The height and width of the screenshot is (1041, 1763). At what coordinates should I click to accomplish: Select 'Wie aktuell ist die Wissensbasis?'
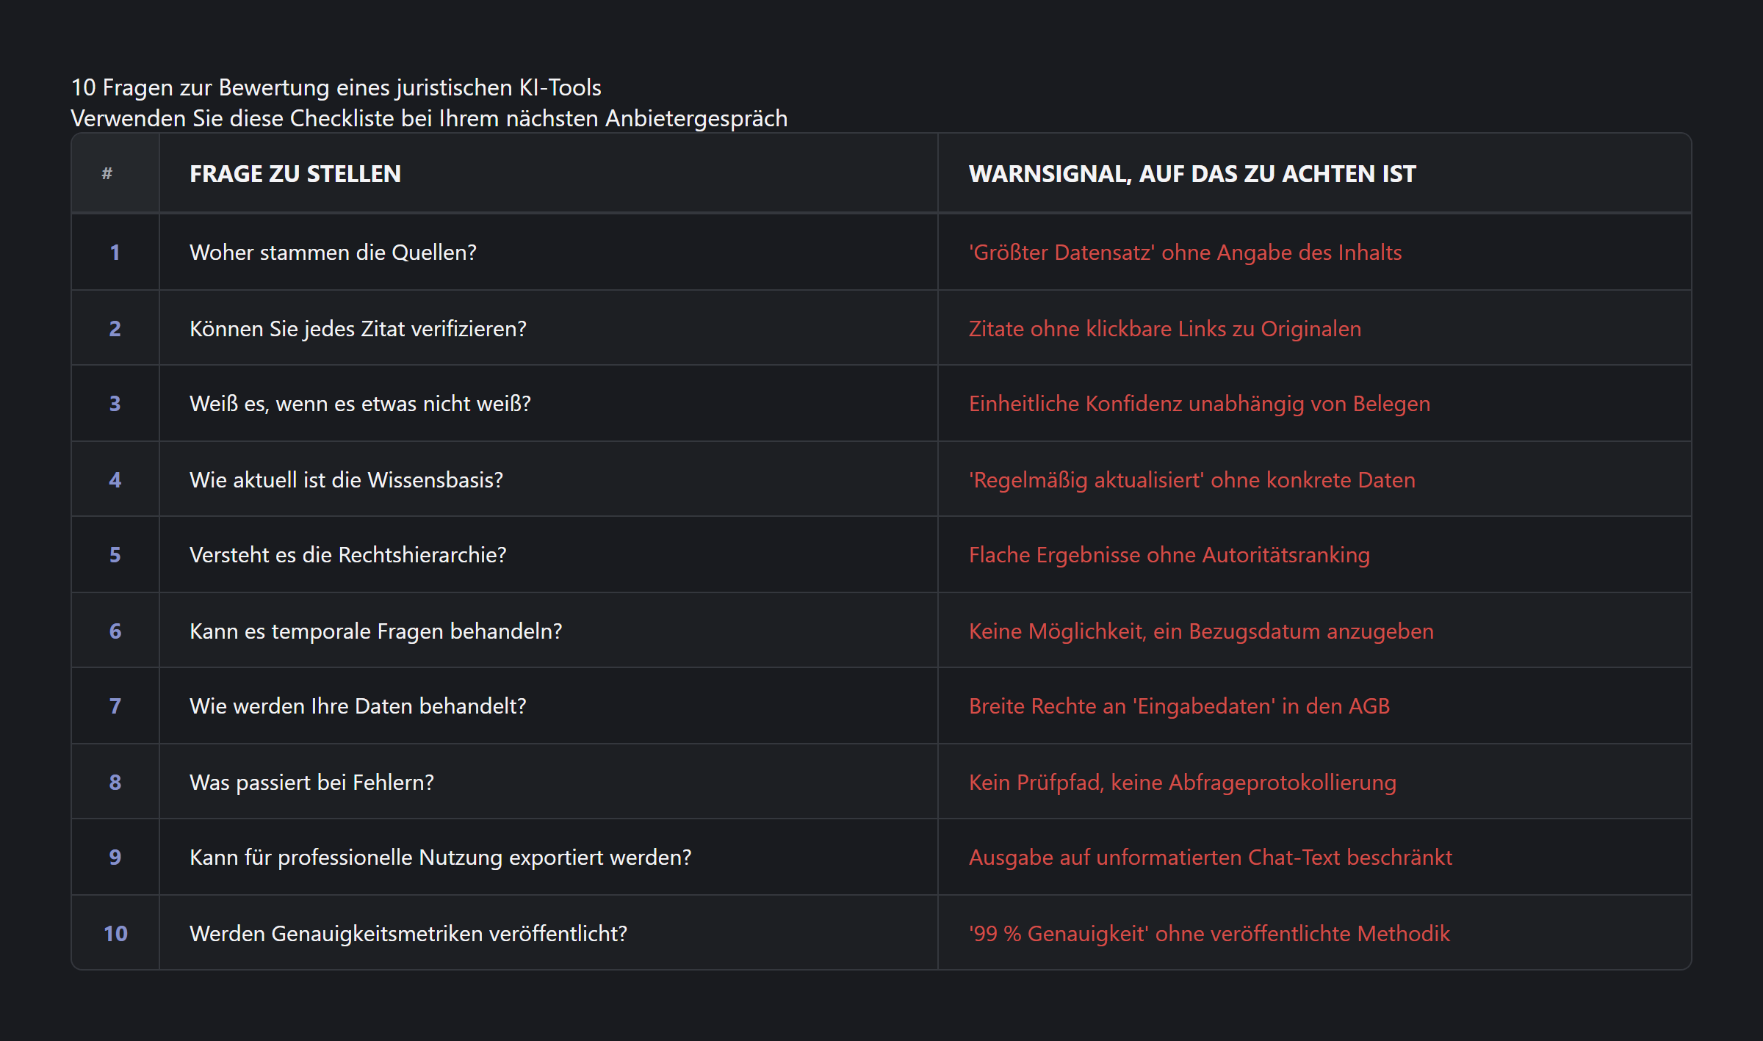click(x=346, y=479)
